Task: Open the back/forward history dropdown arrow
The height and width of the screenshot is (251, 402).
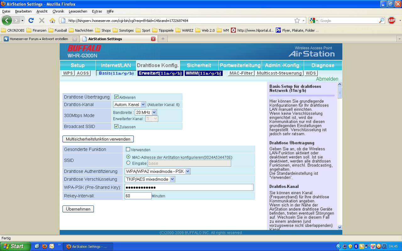Action: [22, 20]
